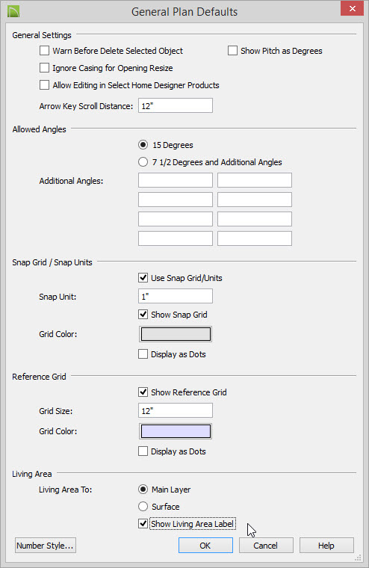Open the Reference Grid color swatch
This screenshot has width=369, height=568.
(176, 431)
